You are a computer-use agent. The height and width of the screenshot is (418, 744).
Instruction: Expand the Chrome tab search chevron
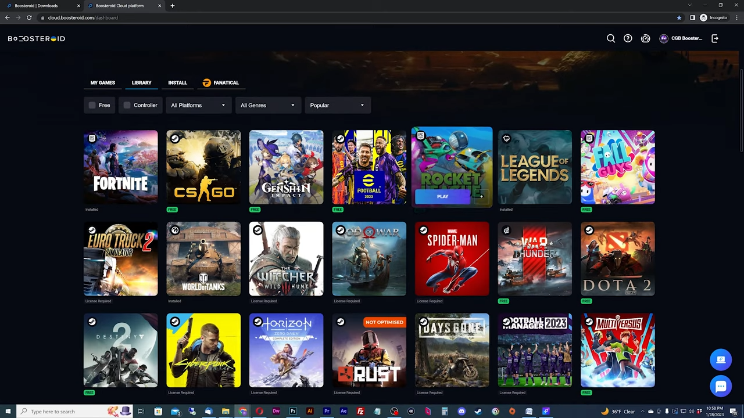click(689, 5)
